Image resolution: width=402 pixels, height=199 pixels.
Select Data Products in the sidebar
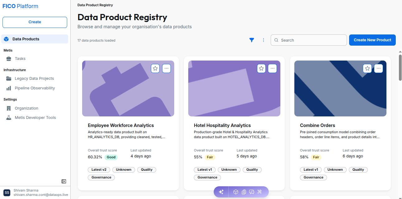[x=35, y=39]
